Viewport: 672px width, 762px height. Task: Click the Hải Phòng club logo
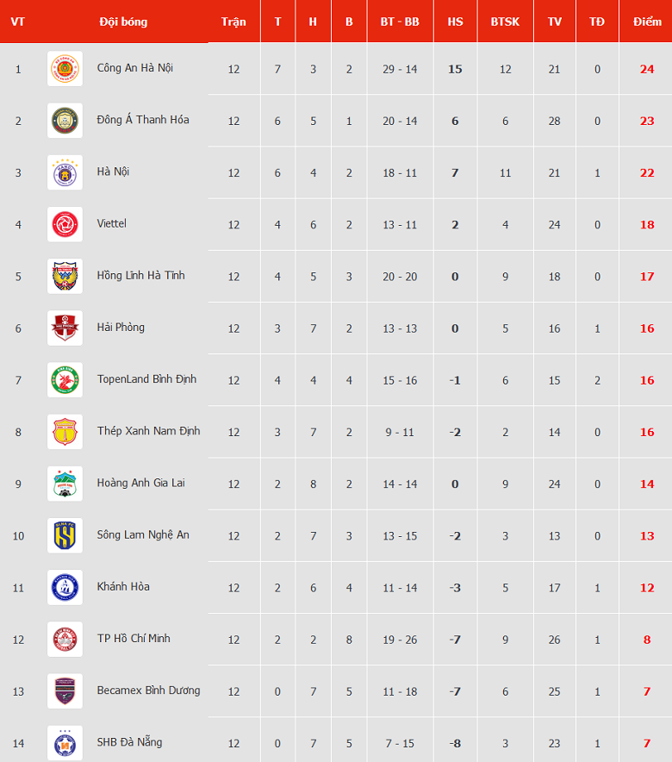65,328
